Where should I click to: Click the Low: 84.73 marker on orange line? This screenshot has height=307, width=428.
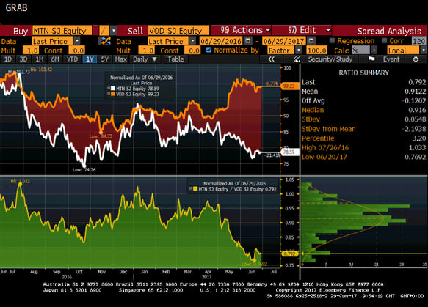(x=101, y=133)
